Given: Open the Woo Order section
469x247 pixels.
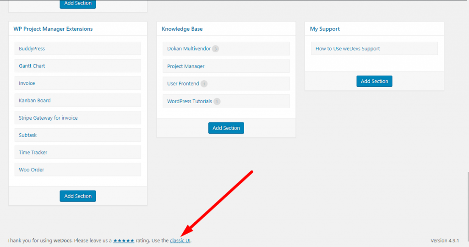Looking at the screenshot, I should tap(78, 170).
